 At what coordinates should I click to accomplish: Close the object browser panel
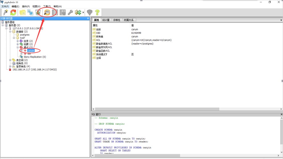tap(88, 18)
